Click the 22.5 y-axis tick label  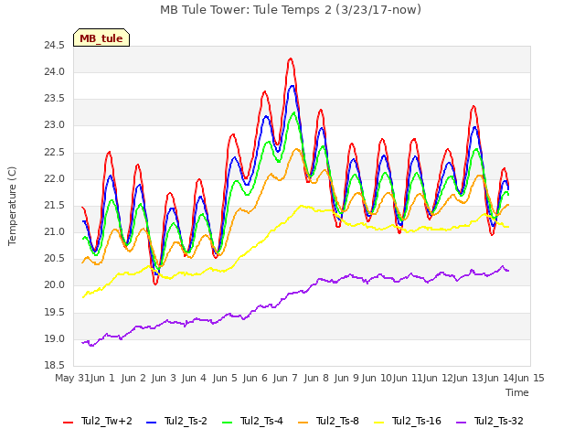coord(54,153)
